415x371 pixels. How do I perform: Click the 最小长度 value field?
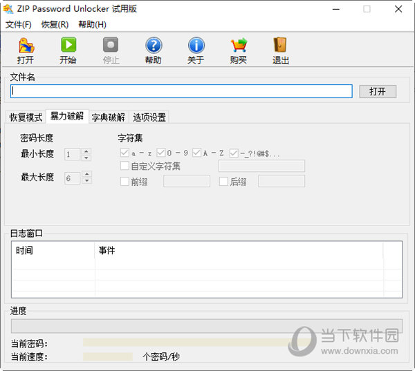(x=72, y=155)
